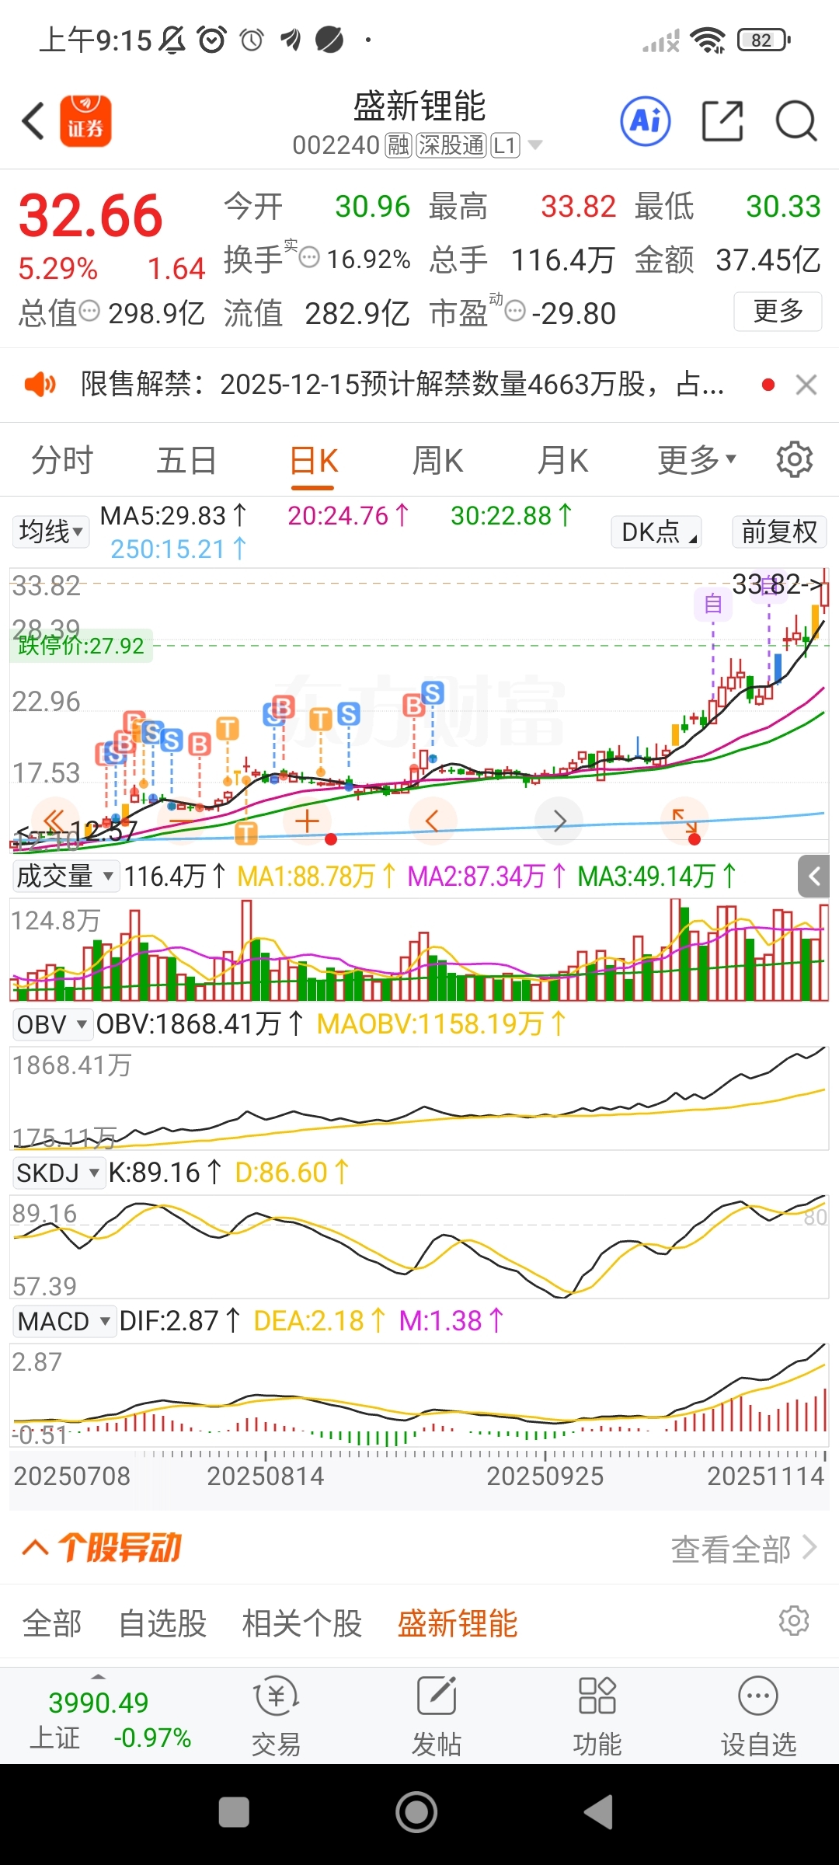Tap the orange speaker announcement icon
The width and height of the screenshot is (839, 1865).
[x=40, y=384]
